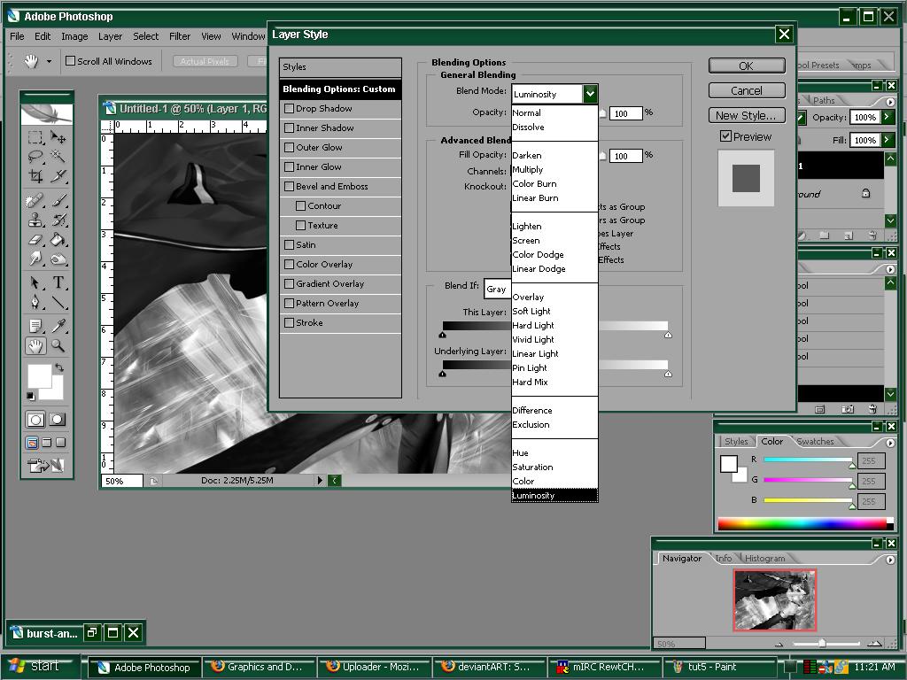
Task: Select the Type tool
Action: tap(58, 282)
